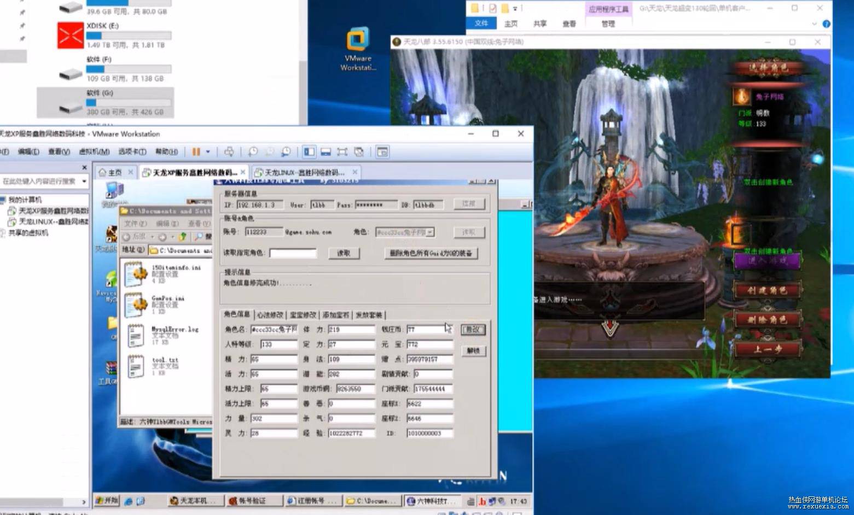Click the take snapshot toolbar icon

point(253,151)
